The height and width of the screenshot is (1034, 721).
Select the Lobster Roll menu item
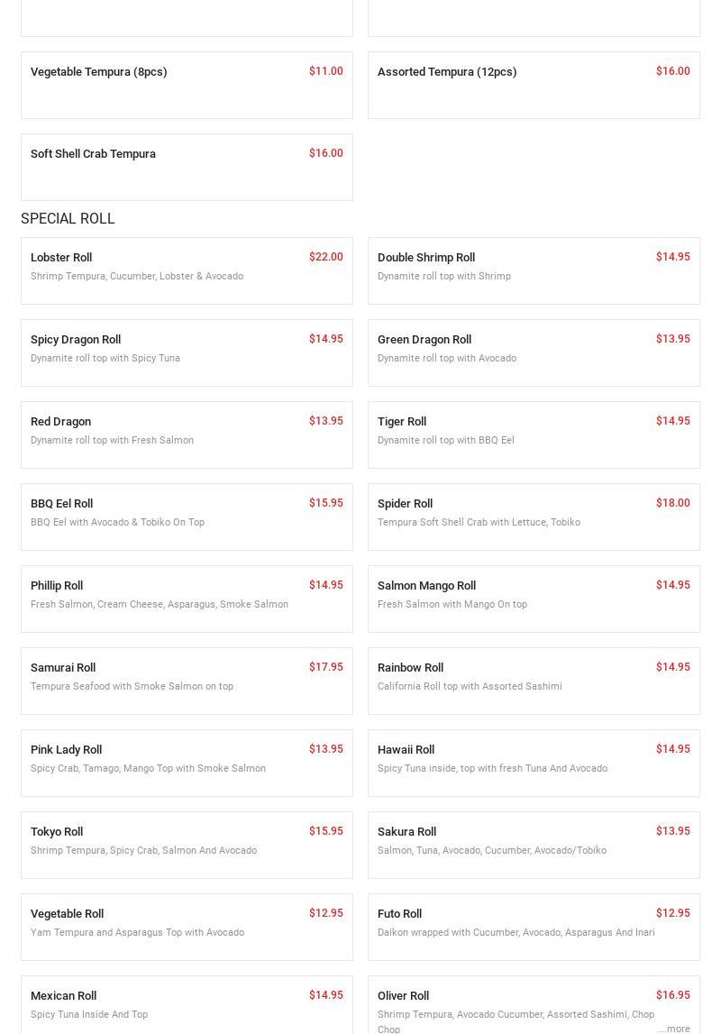click(187, 270)
